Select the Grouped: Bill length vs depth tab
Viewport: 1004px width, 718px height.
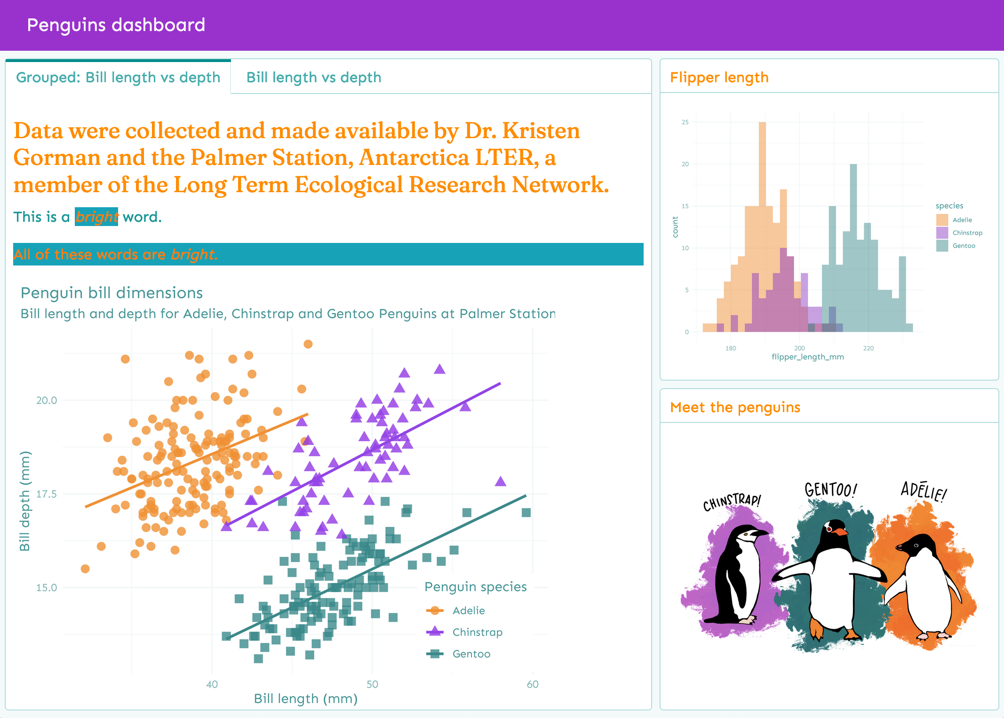[118, 77]
